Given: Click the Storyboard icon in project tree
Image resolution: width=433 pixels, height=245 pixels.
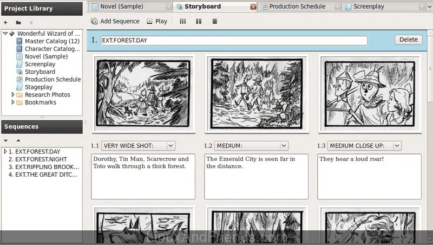Looking at the screenshot, I should pyautogui.click(x=19, y=72).
